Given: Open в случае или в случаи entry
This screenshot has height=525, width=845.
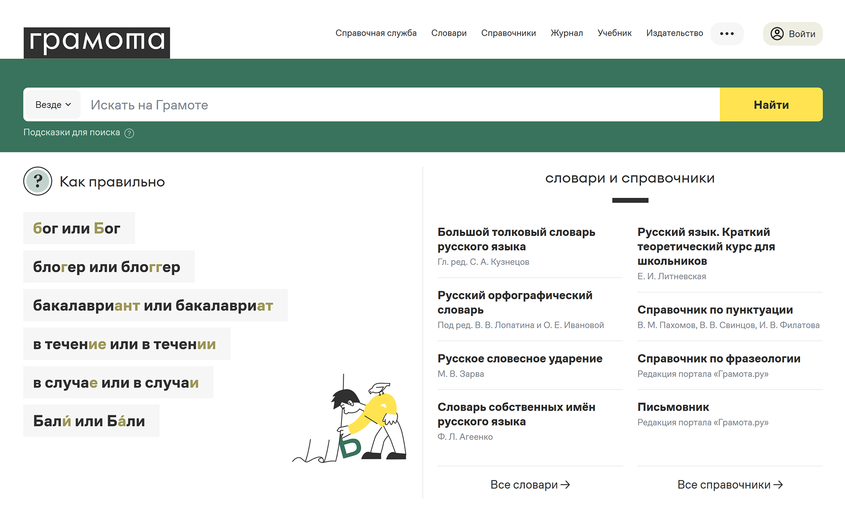Looking at the screenshot, I should pyautogui.click(x=118, y=382).
